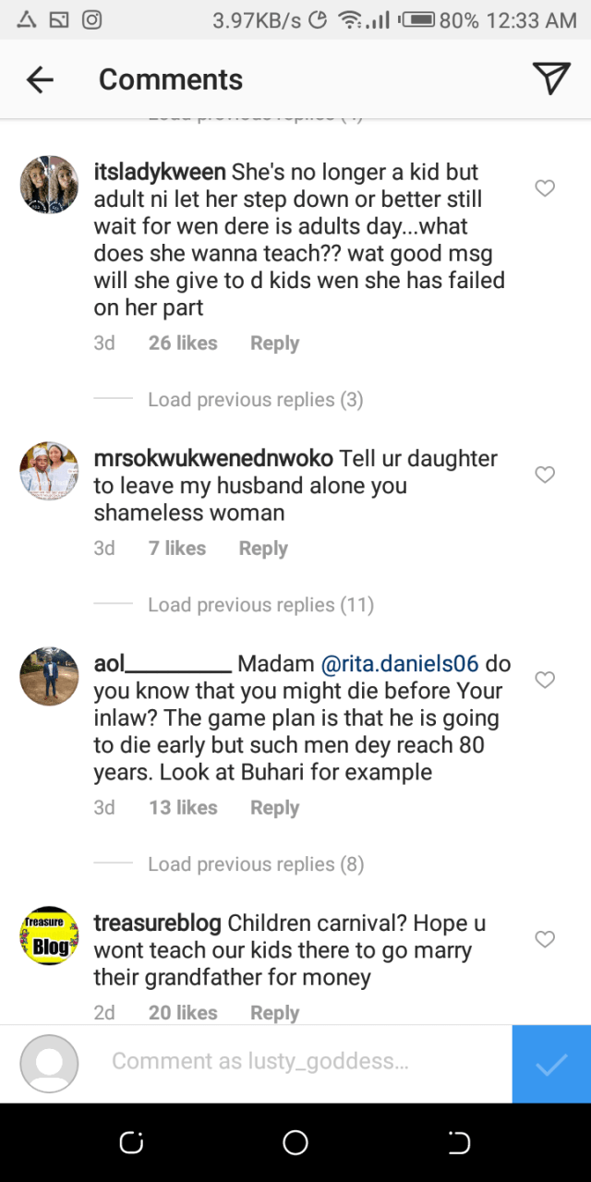Viewport: 591px width, 1182px height.
Task: View who liked treasureblog's comment (20 likes)
Action: coord(183,1013)
